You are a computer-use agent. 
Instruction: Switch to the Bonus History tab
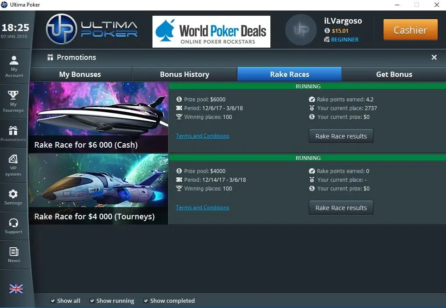click(x=184, y=74)
